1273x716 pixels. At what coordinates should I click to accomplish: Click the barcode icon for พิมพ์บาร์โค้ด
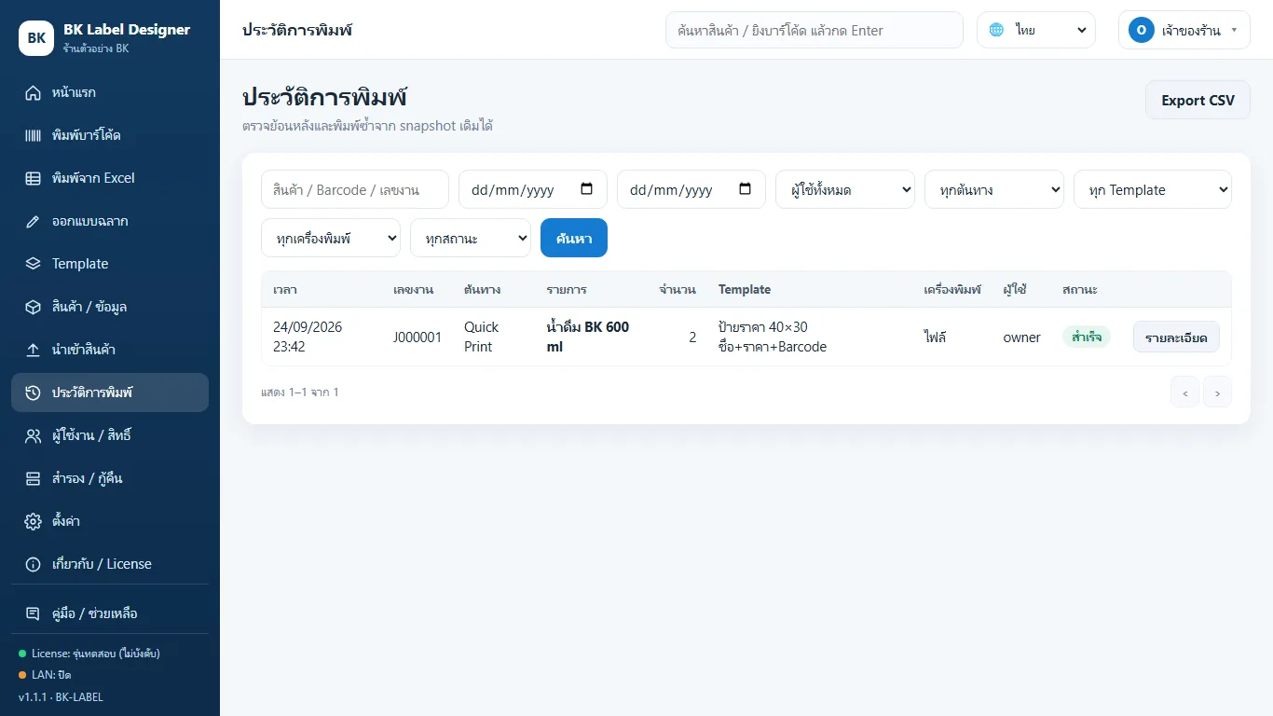click(x=34, y=135)
